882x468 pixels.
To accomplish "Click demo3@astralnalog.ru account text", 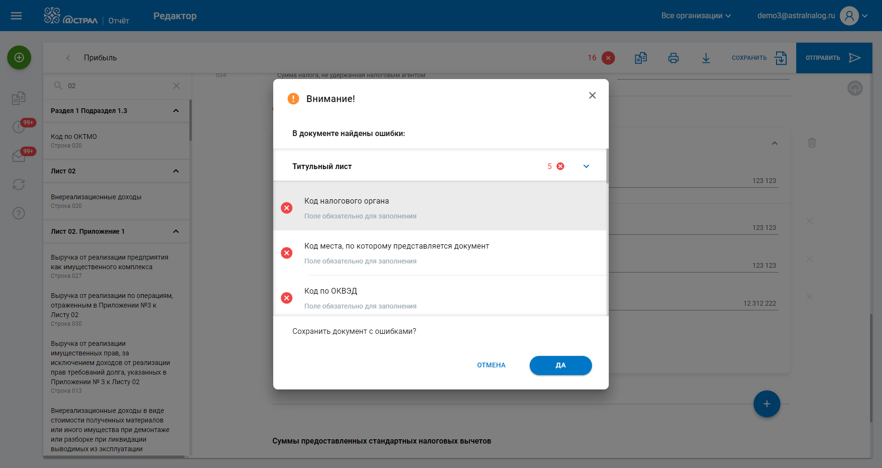I will (x=796, y=16).
